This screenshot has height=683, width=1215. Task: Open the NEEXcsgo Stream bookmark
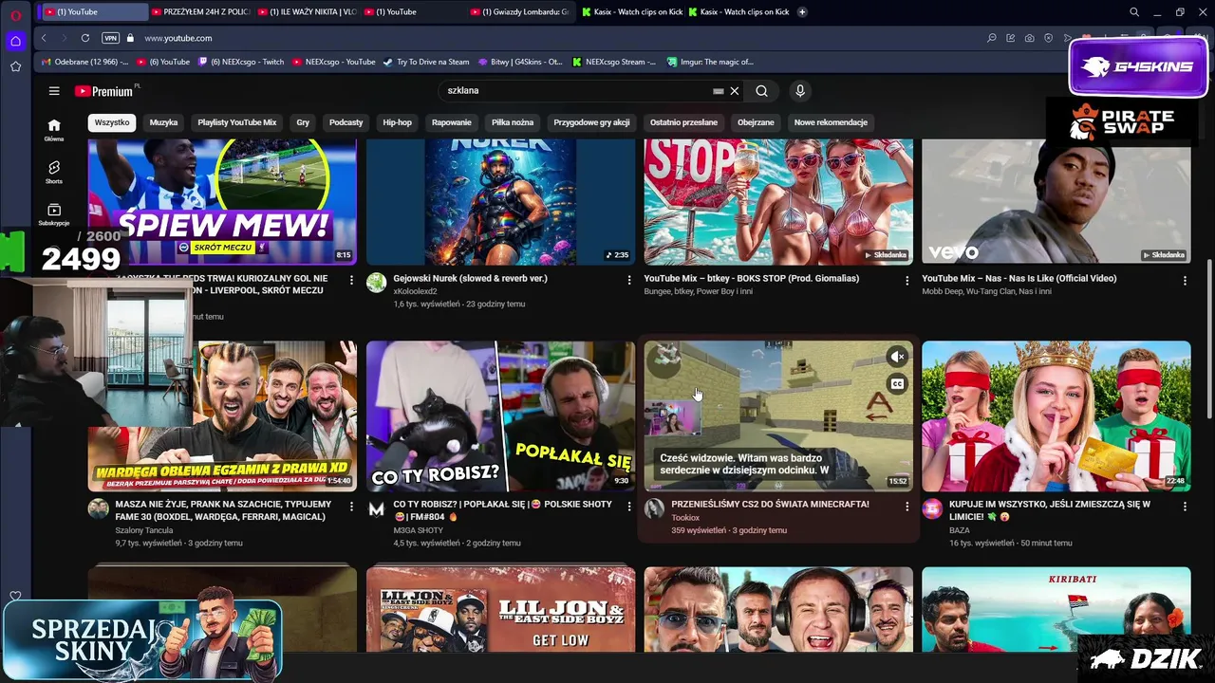pos(614,62)
